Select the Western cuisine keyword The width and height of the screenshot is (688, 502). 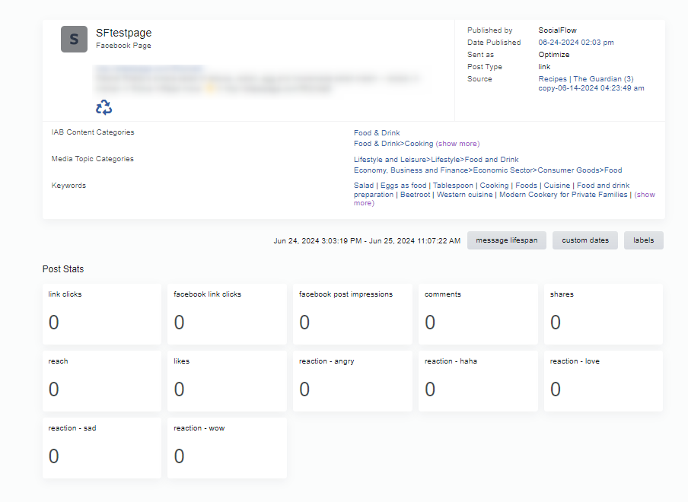[x=465, y=195]
